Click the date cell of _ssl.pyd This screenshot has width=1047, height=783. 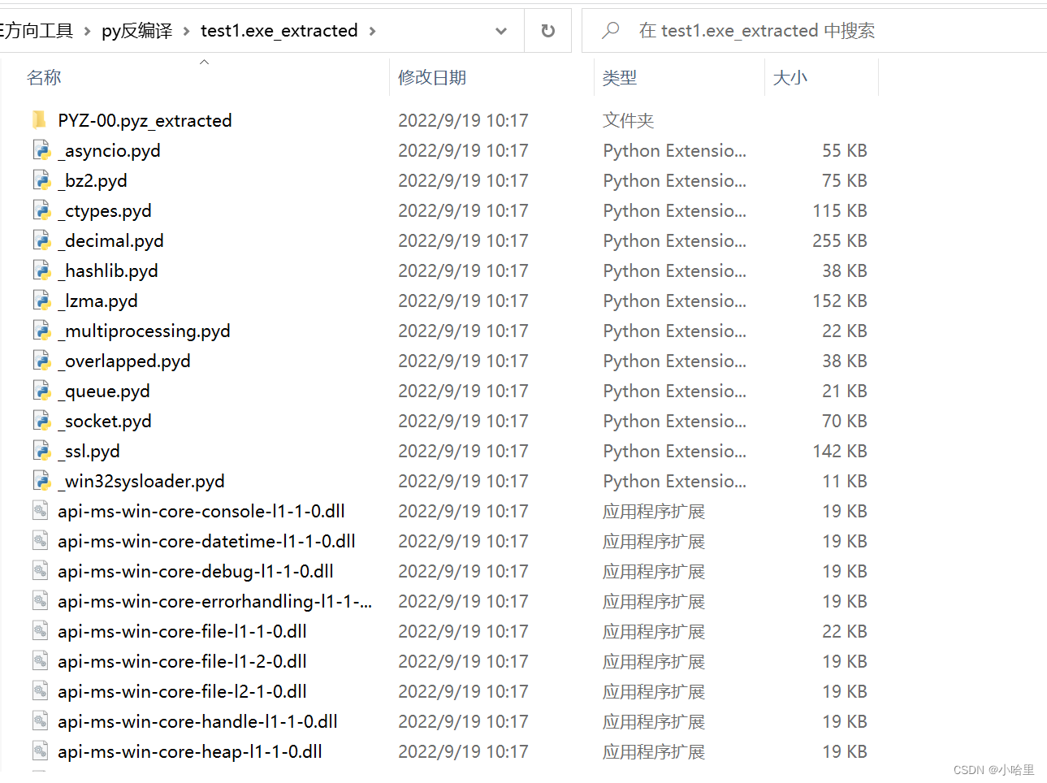click(463, 451)
